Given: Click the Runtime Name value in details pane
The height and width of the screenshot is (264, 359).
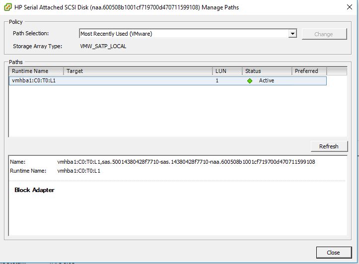Looking at the screenshot, I should 79,171.
